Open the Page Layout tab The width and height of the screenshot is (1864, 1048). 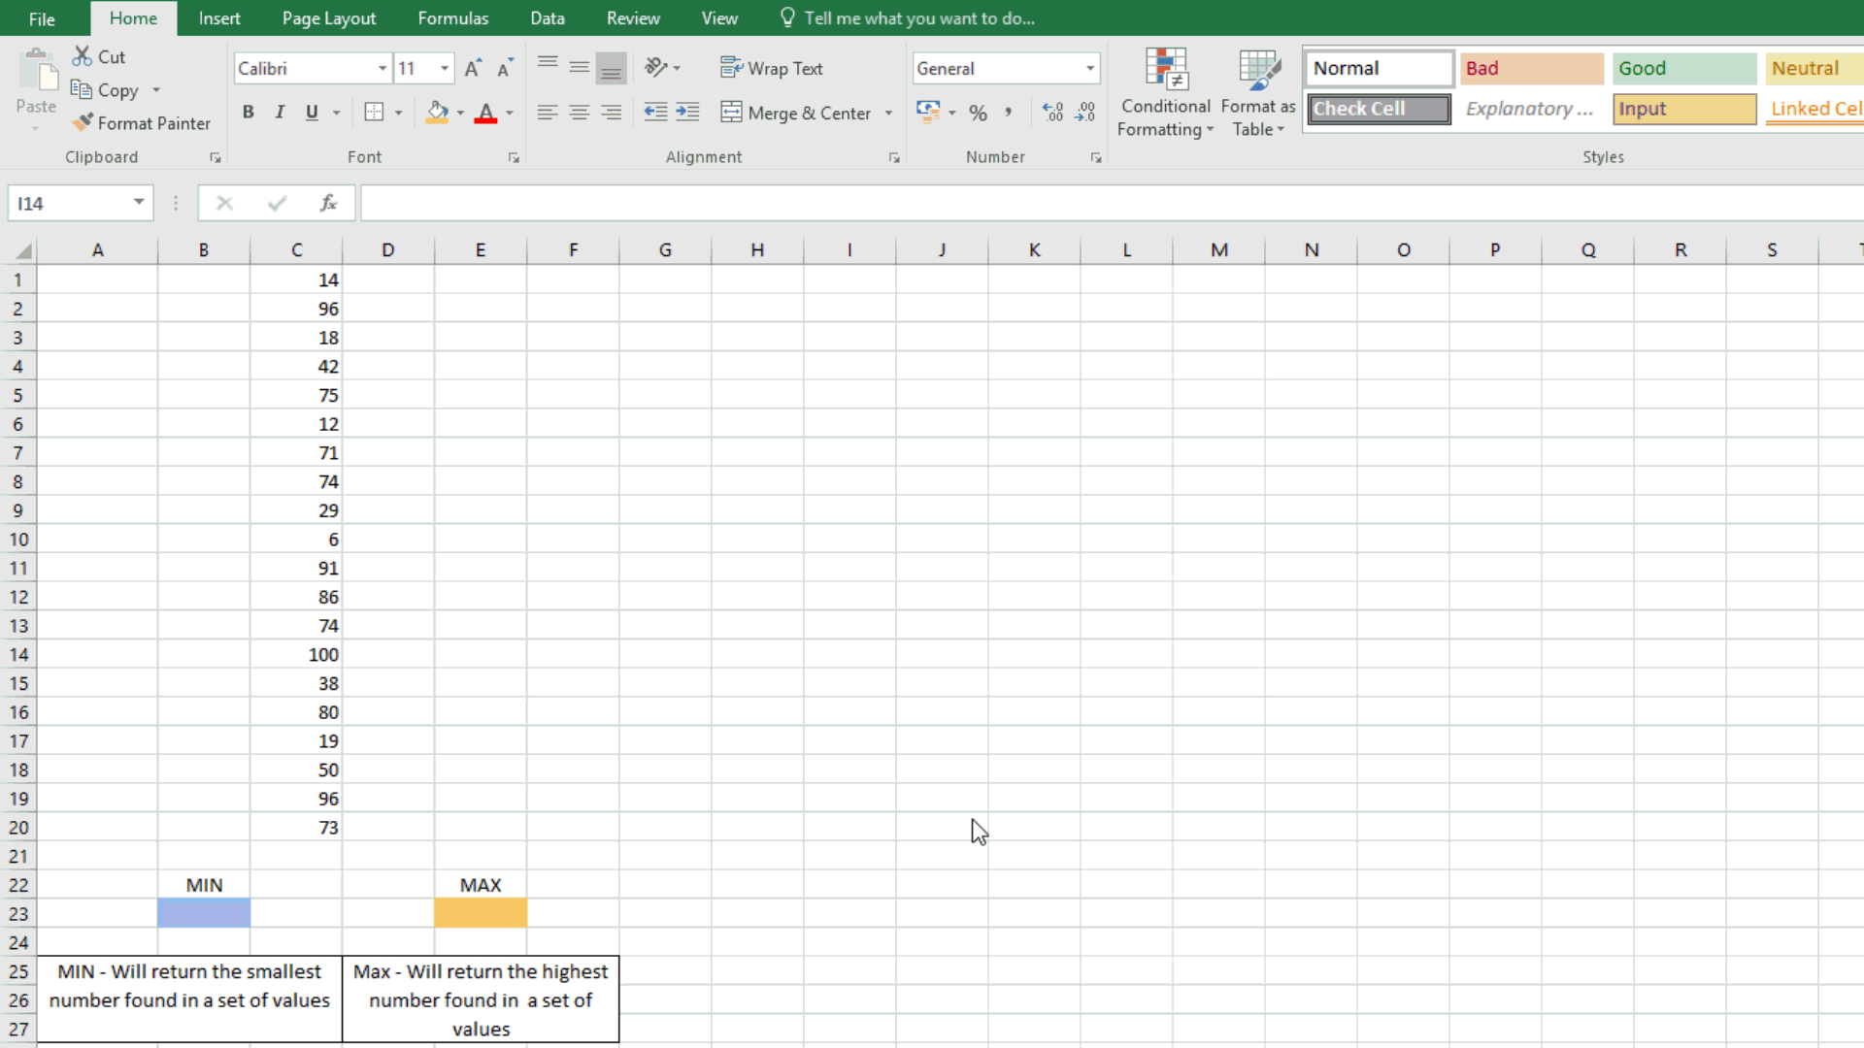[328, 18]
